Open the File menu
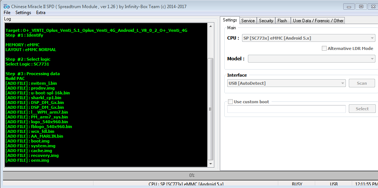 (x=7, y=13)
